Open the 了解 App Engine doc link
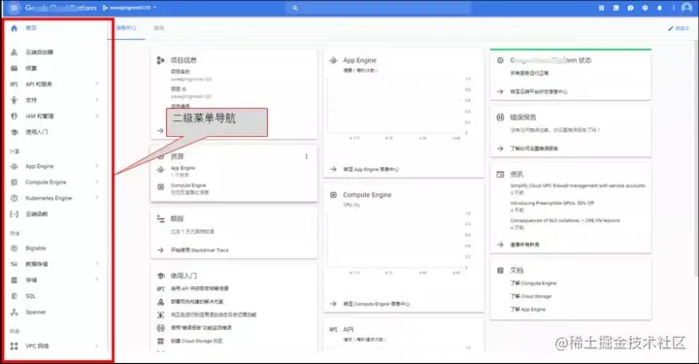The image size is (699, 364). [x=528, y=310]
